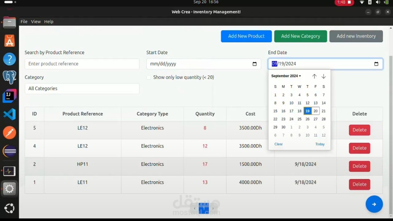Viewport: 393px width, 221px height.
Task: Open IntelliJ IDEA from the dock
Action: point(9,96)
